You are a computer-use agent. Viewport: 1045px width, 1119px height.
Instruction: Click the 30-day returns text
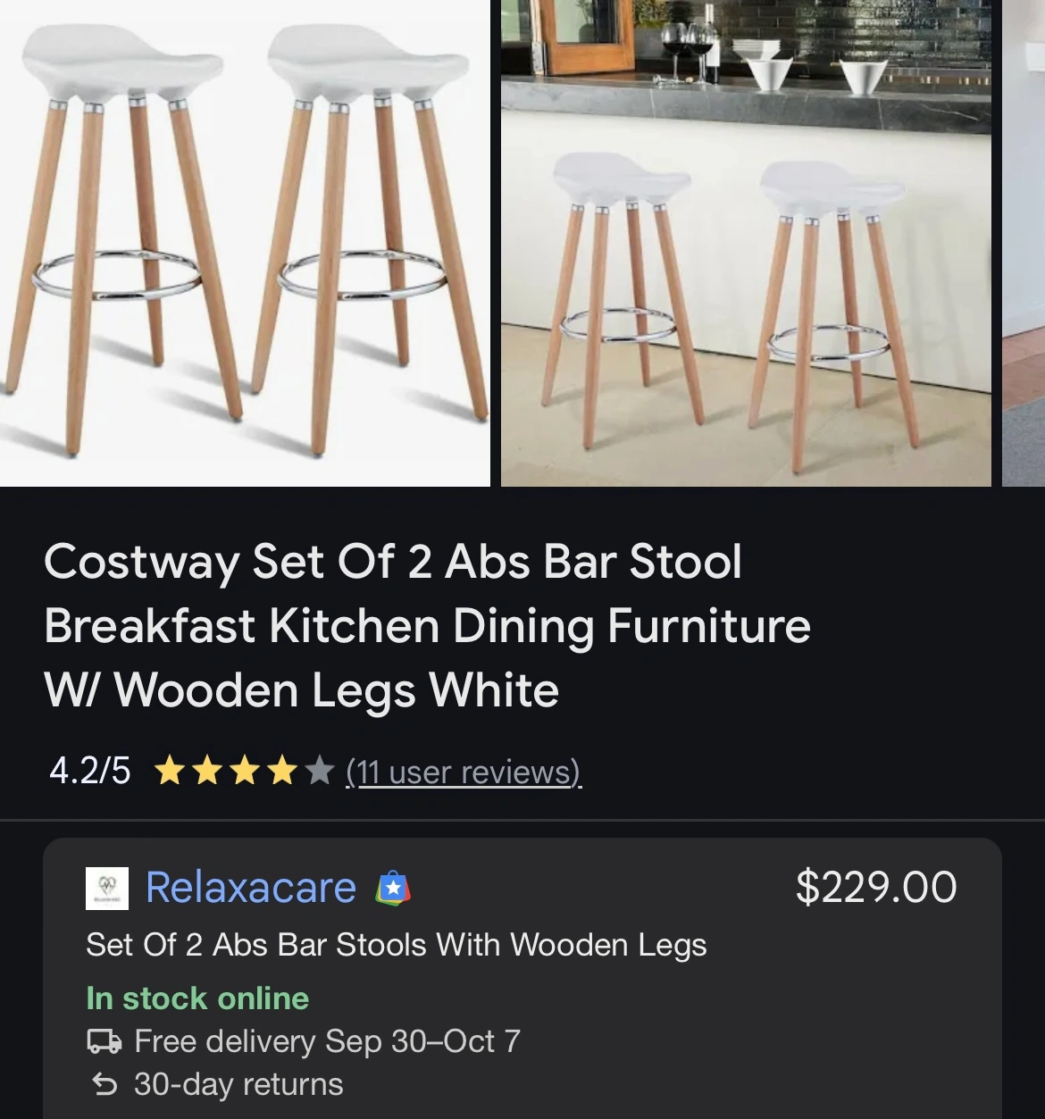(x=238, y=1084)
